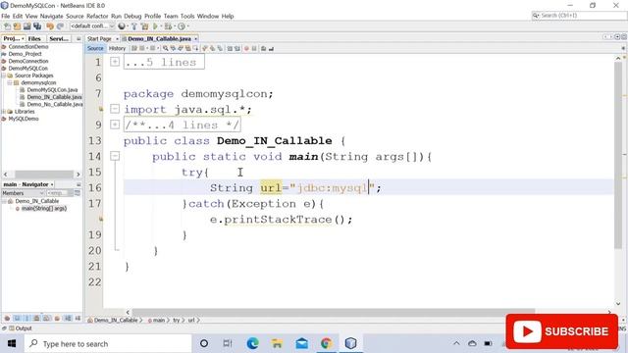
Task: Click the New Project toolbar icon
Action: (17, 26)
